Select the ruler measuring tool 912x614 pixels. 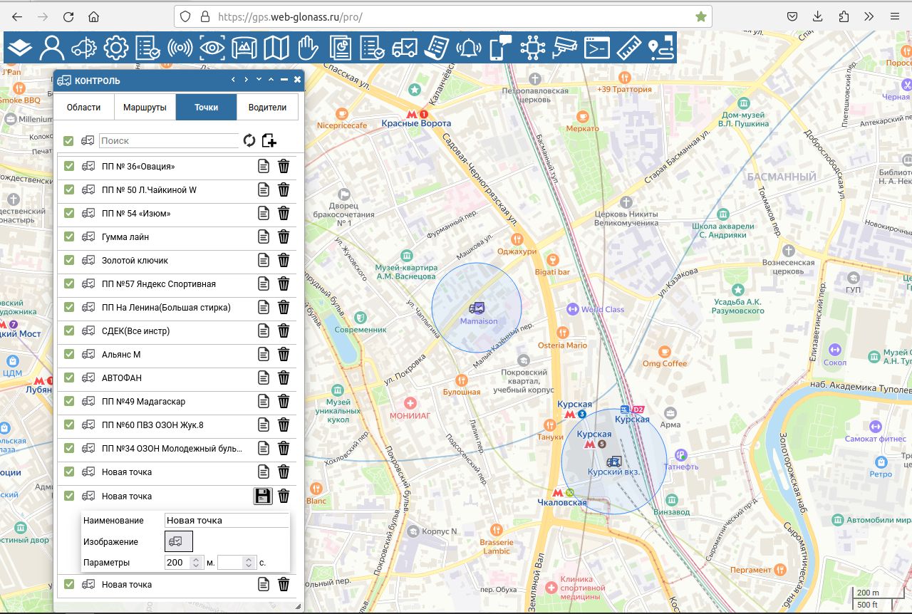(629, 48)
